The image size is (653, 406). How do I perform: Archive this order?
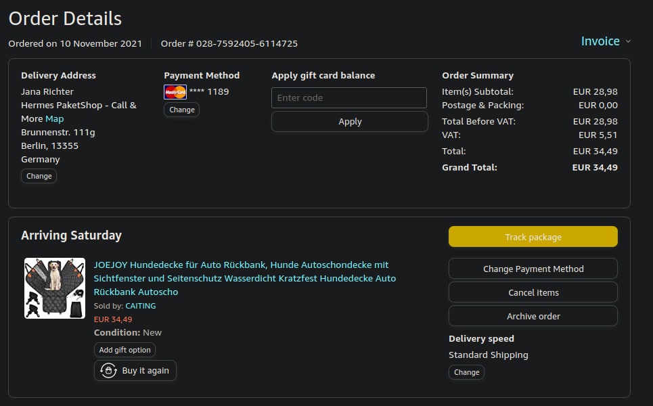coord(533,316)
